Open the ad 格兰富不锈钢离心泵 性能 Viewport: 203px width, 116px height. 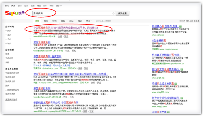tap(166, 55)
